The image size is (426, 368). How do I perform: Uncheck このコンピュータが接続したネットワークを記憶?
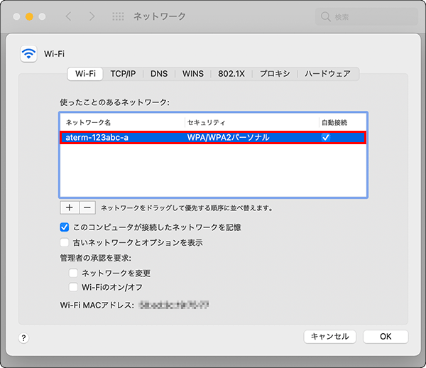tap(65, 227)
